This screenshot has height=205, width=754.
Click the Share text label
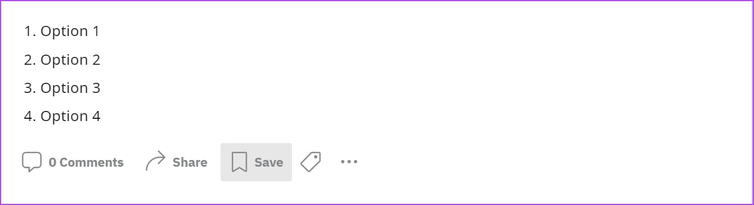tap(190, 162)
